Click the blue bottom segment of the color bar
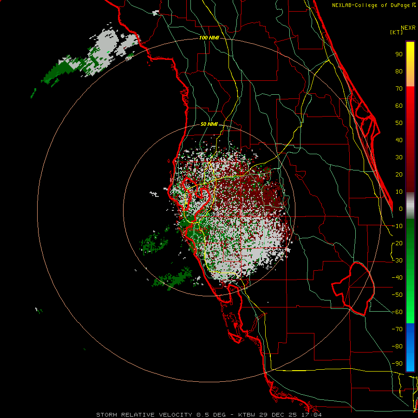Viewport: 418px width, 418px height. (410, 347)
